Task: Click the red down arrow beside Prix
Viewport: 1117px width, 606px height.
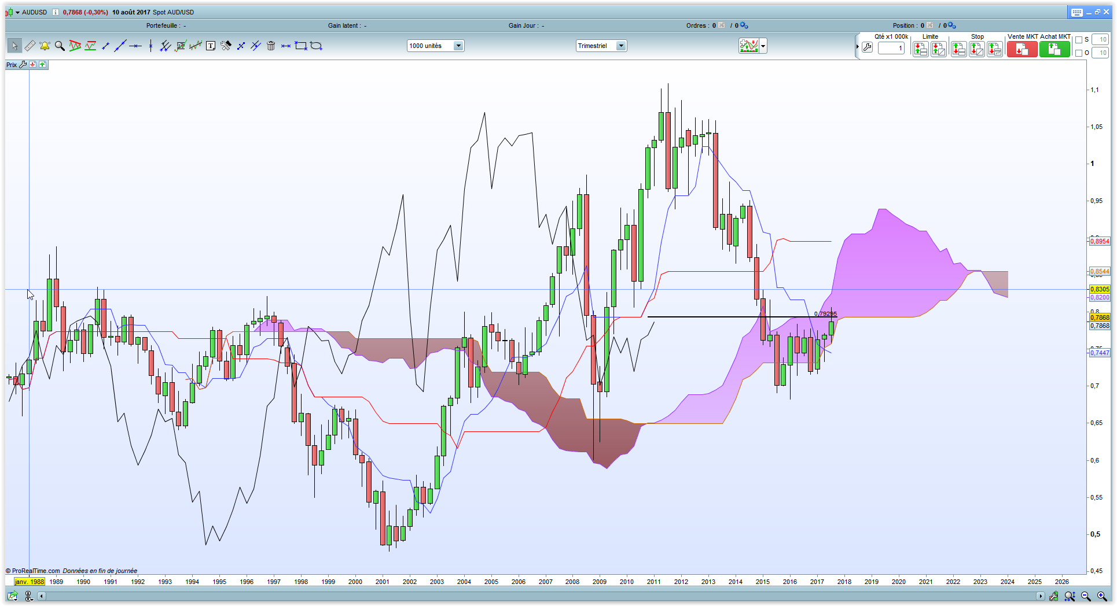Action: pyautogui.click(x=33, y=65)
